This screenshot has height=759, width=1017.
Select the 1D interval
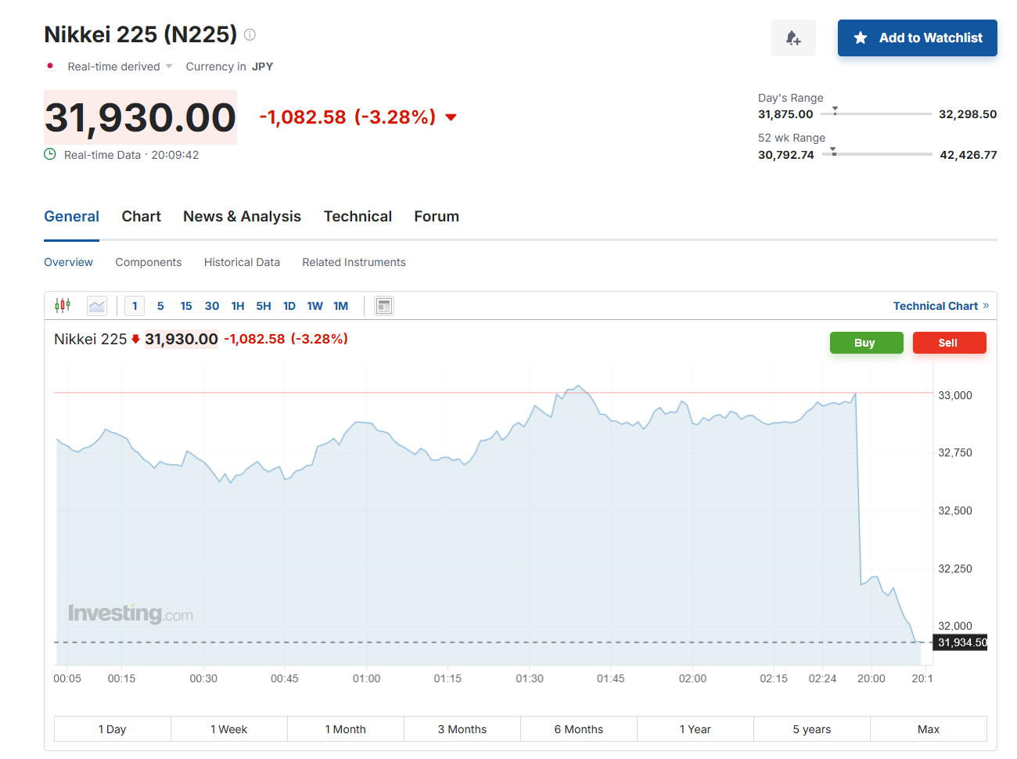(289, 306)
